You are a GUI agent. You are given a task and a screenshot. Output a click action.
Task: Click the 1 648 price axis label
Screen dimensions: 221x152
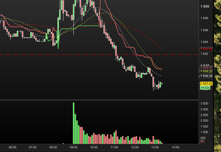pyautogui.click(x=204, y=18)
